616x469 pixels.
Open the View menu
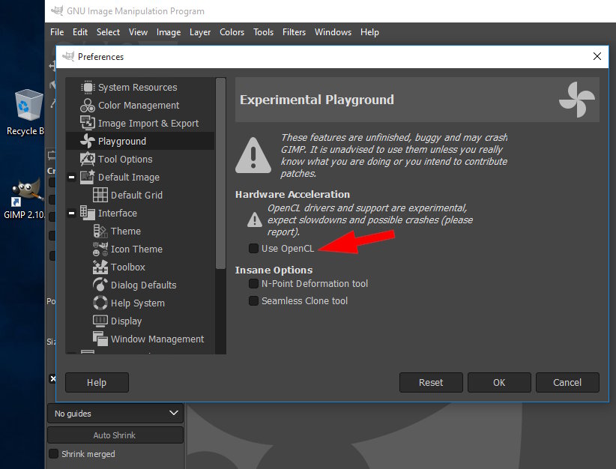click(x=139, y=32)
